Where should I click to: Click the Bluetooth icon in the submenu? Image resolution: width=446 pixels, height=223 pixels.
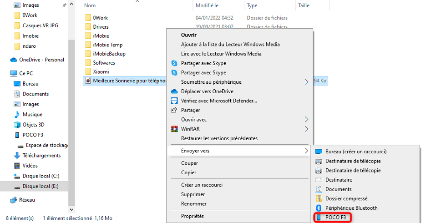pos(319,208)
